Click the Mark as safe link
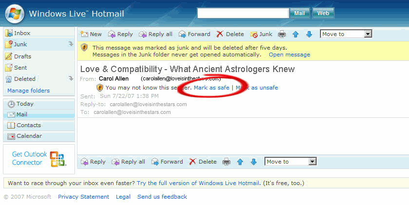Screen dimensions: 409x205 click(x=211, y=88)
